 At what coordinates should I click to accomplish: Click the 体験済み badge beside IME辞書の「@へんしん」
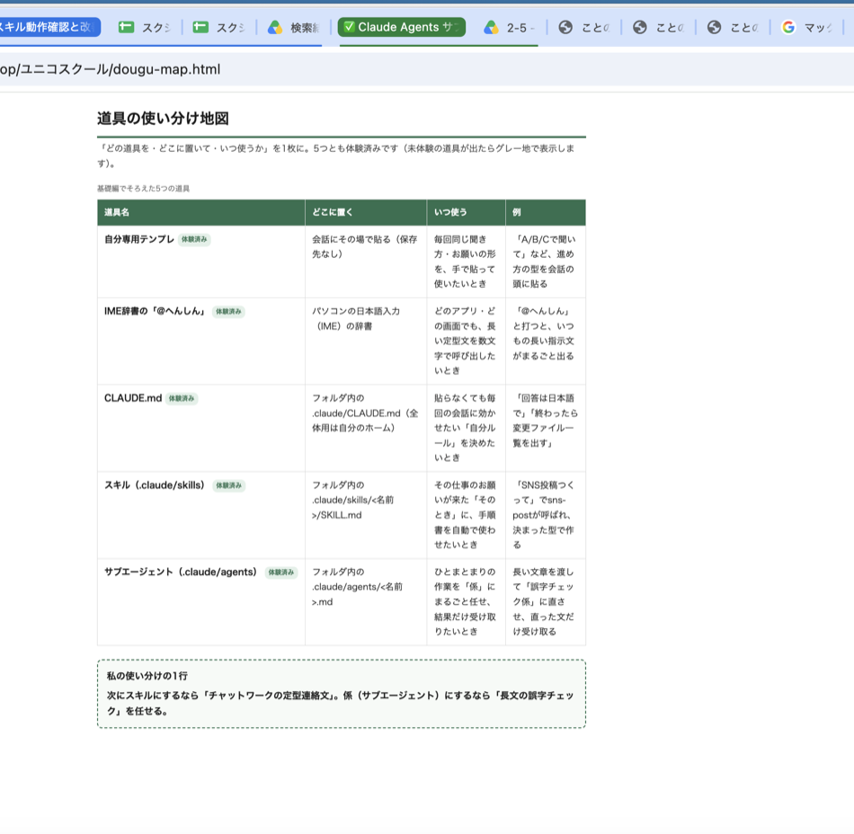click(228, 311)
